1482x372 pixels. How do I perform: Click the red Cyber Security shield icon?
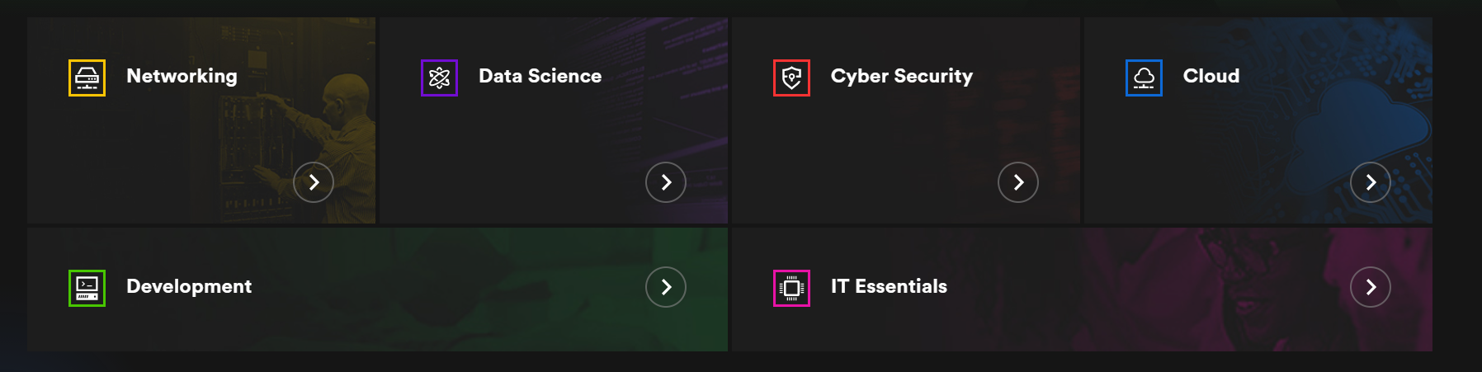click(x=791, y=78)
